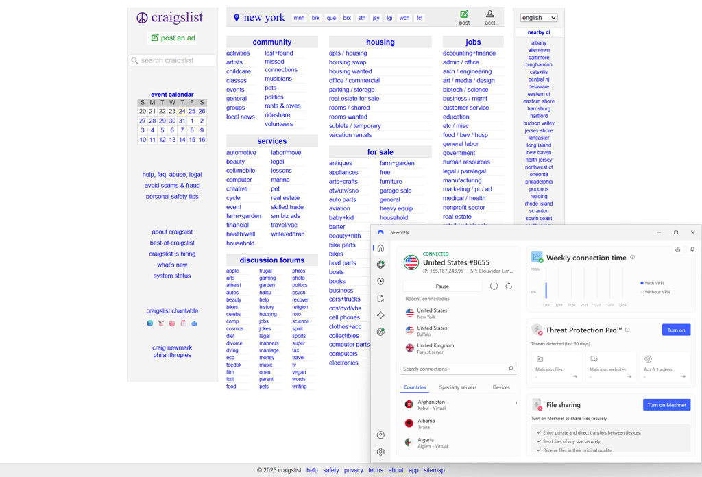Open the Threat Protection shield sidebar icon

380,282
